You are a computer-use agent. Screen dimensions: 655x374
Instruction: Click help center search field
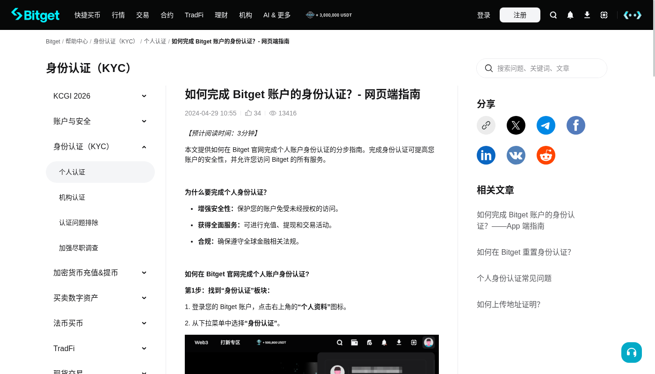(542, 68)
